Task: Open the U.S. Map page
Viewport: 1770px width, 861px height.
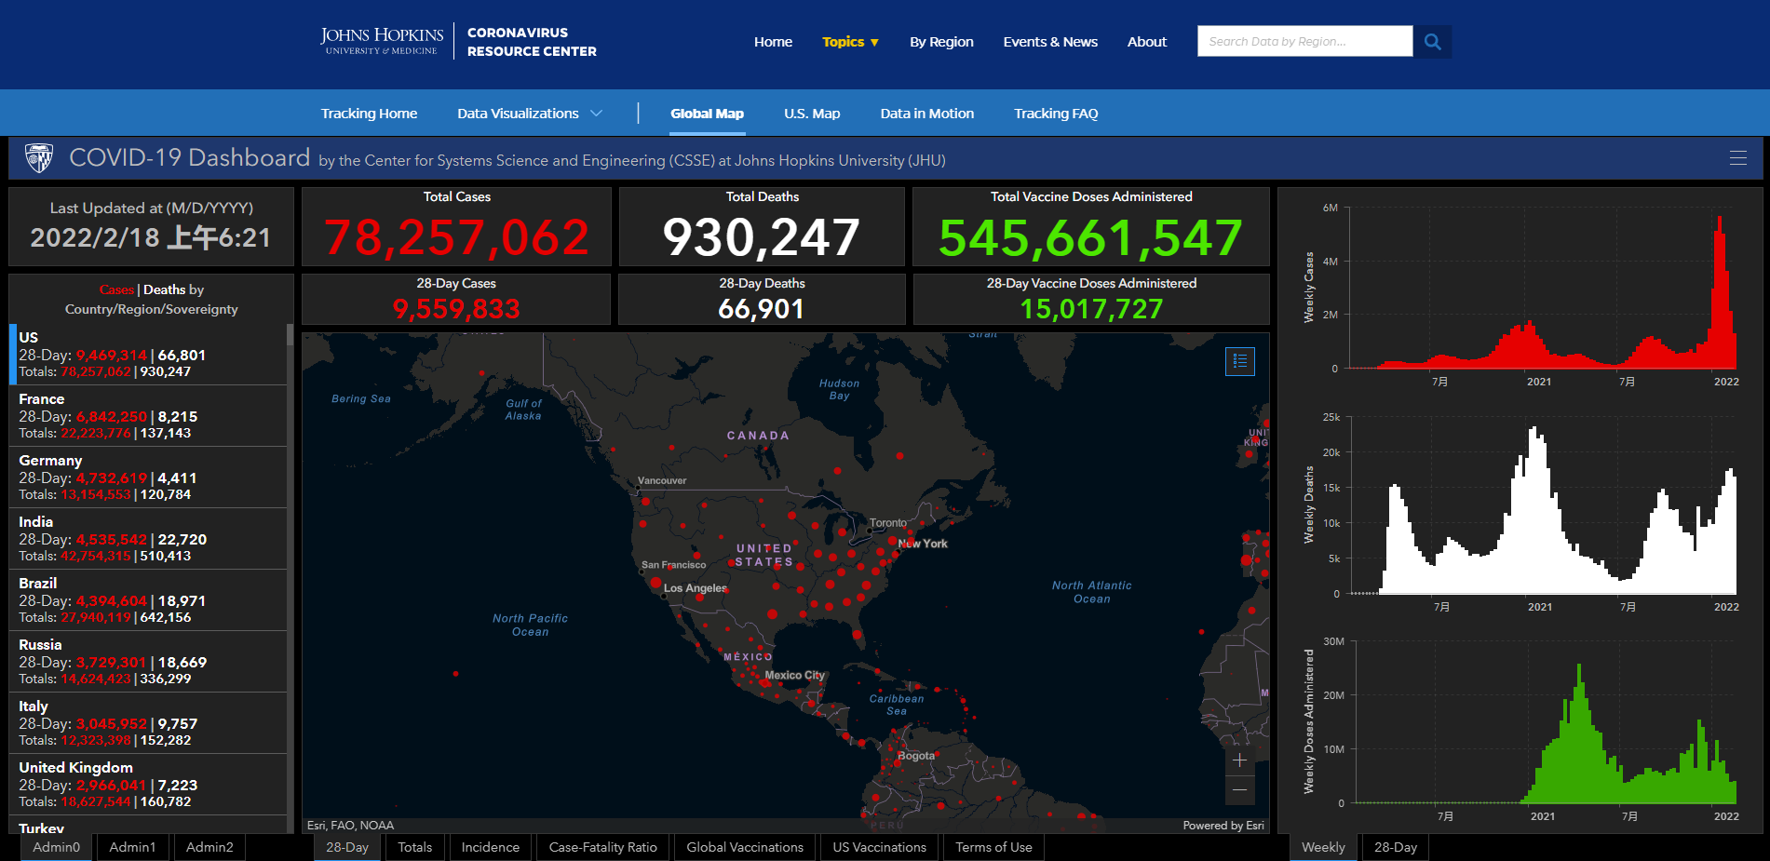Action: point(811,114)
